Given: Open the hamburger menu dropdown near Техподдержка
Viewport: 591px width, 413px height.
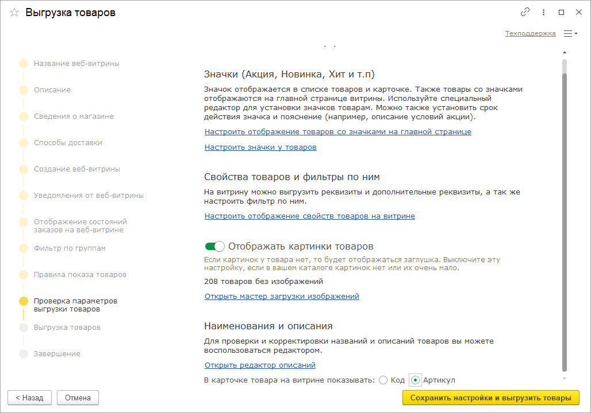Looking at the screenshot, I should [x=570, y=34].
